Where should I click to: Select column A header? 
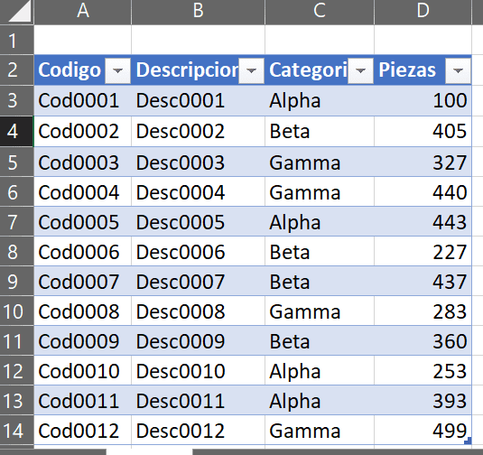click(x=83, y=12)
